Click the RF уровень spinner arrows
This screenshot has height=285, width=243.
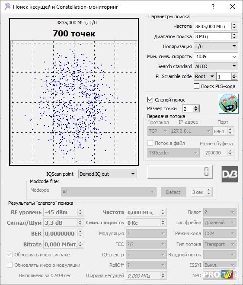[x=80, y=212]
